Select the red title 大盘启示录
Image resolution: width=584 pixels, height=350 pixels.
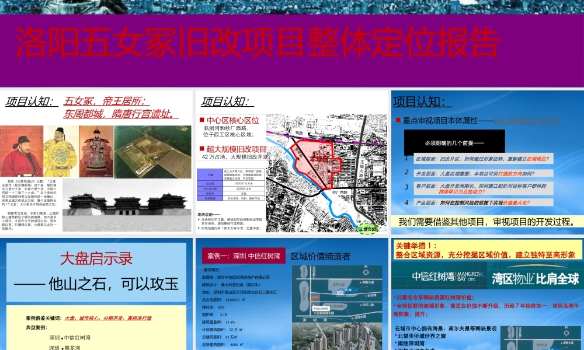tap(96, 258)
